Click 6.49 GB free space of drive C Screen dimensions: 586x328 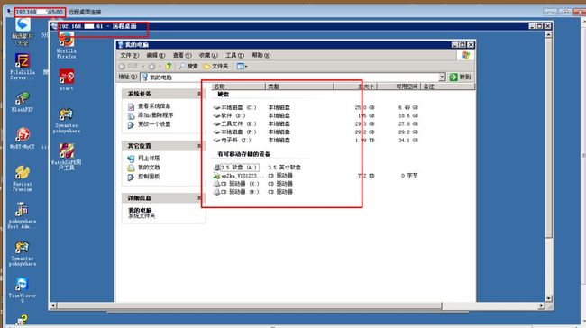pyautogui.click(x=408, y=107)
